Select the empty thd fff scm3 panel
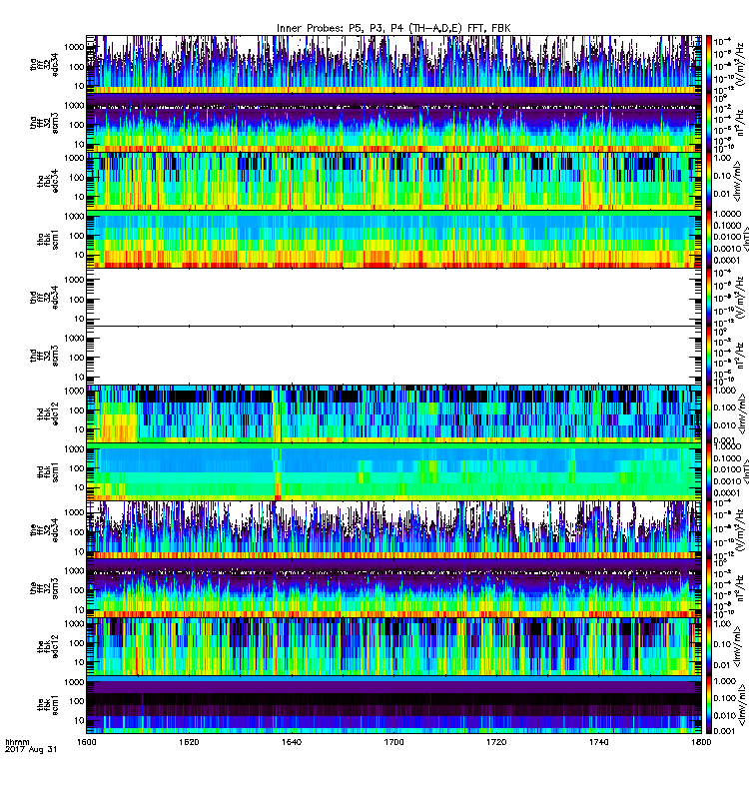 point(393,356)
